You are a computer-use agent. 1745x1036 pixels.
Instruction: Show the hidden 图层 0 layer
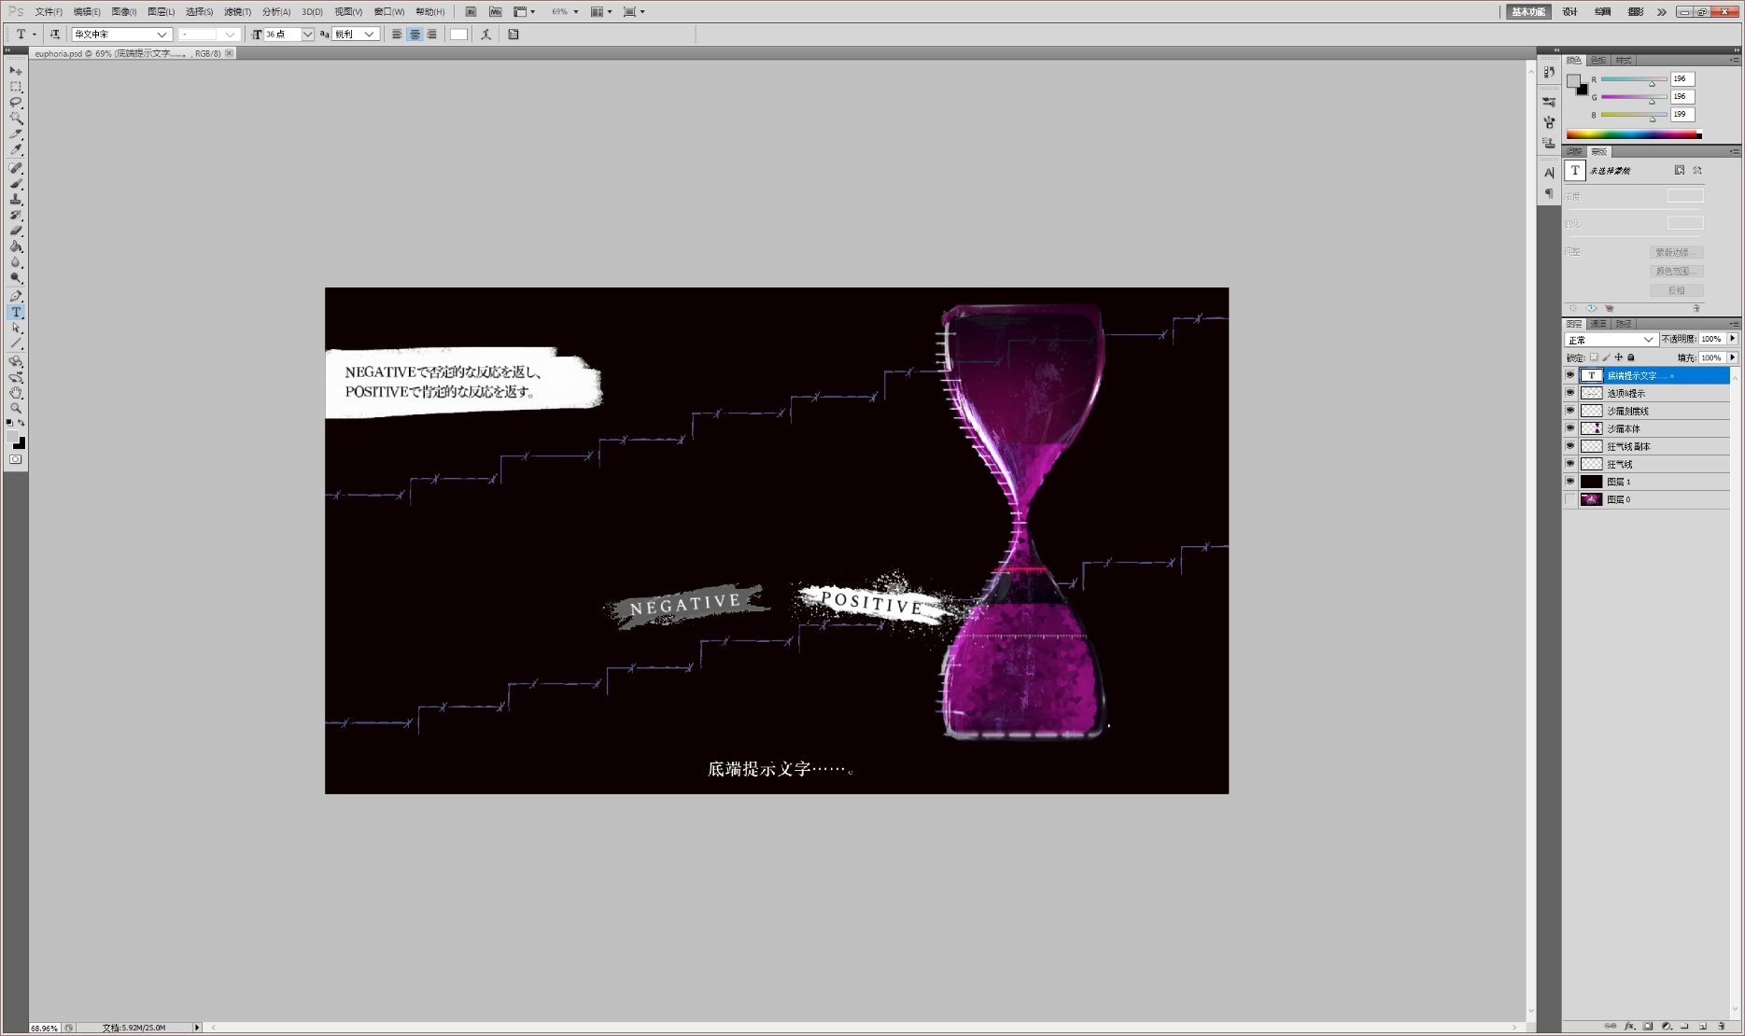pyautogui.click(x=1570, y=499)
